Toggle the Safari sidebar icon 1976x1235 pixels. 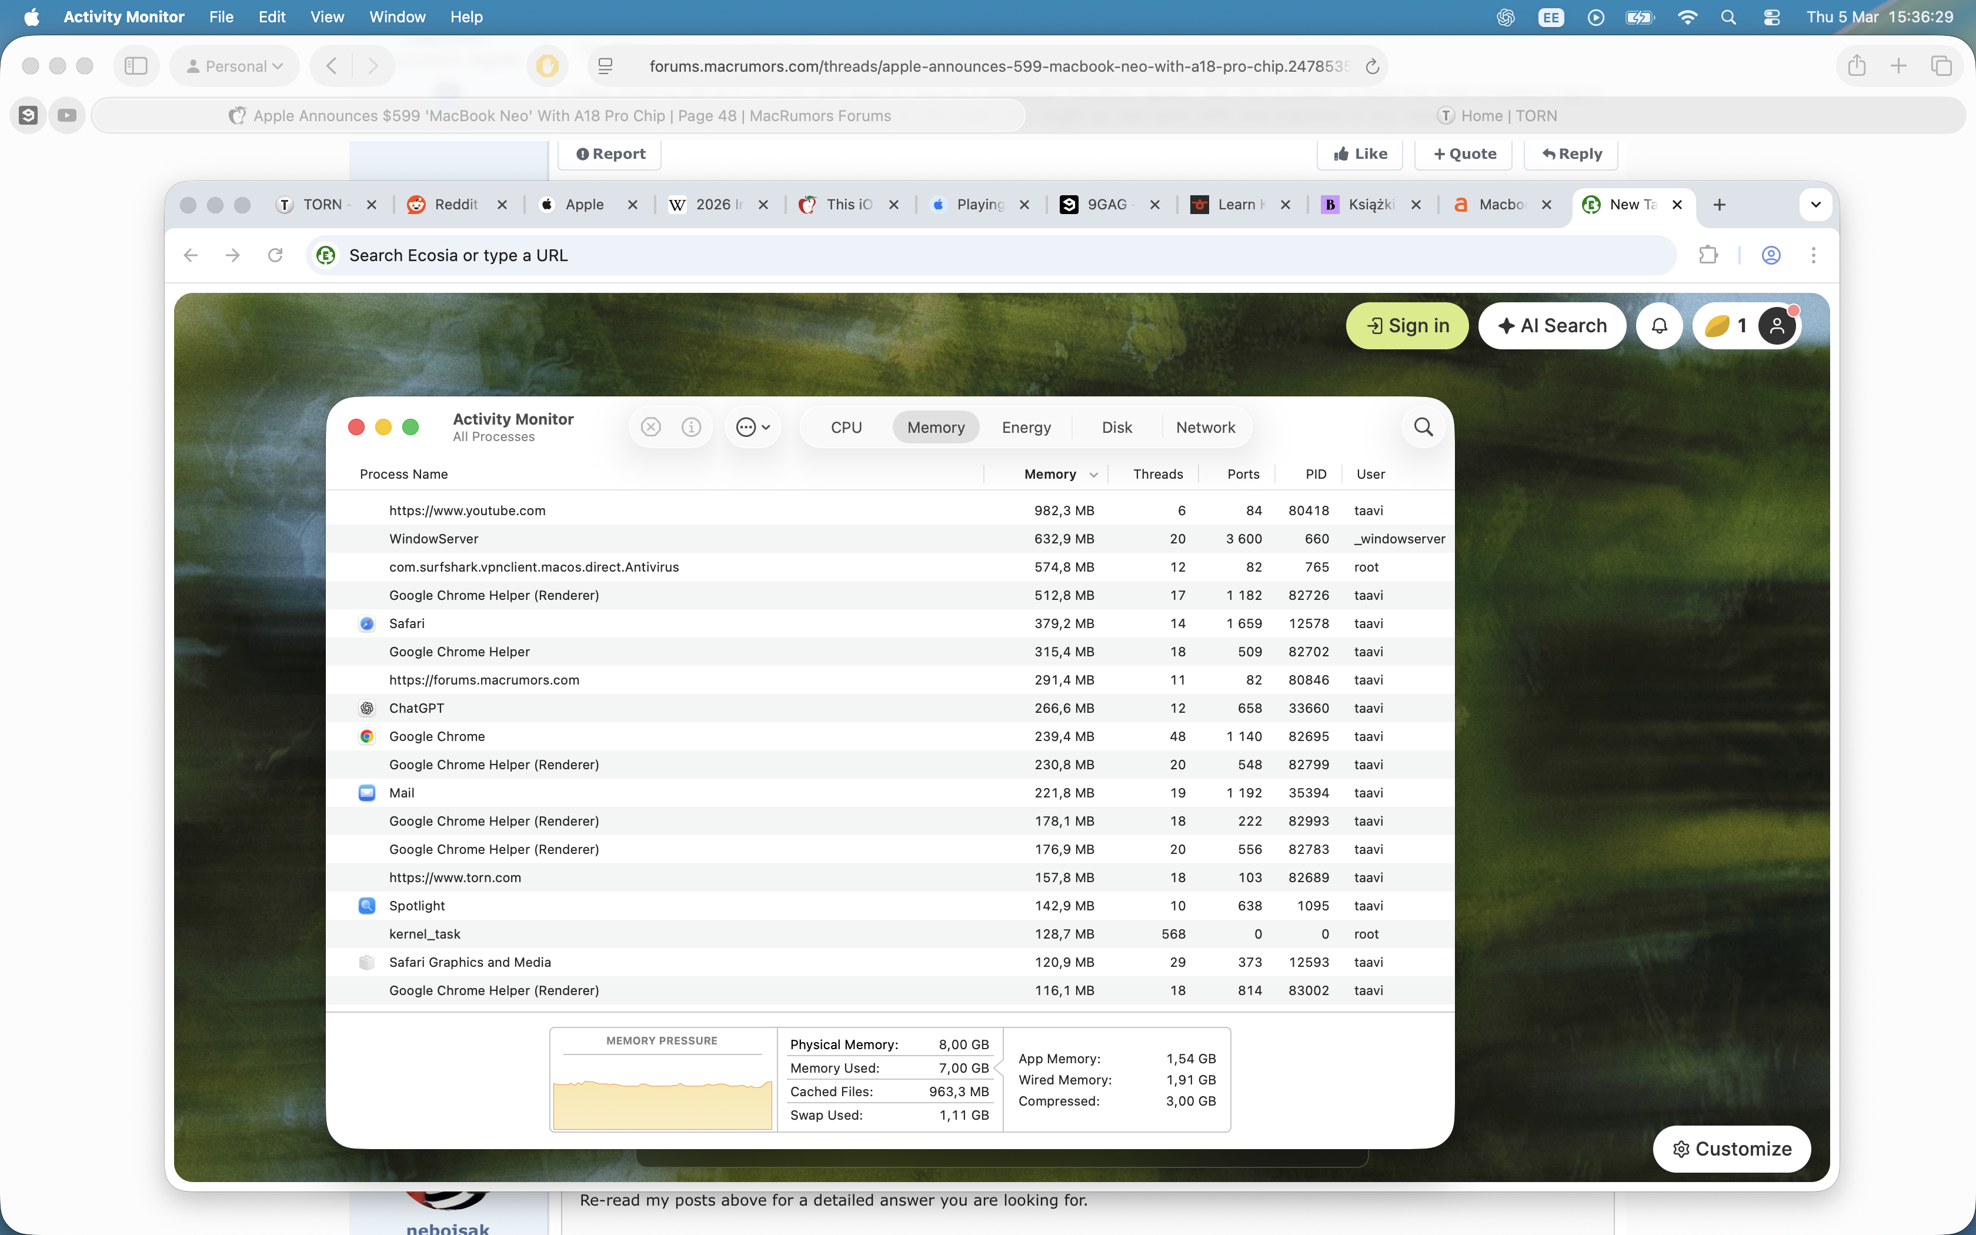pos(135,66)
